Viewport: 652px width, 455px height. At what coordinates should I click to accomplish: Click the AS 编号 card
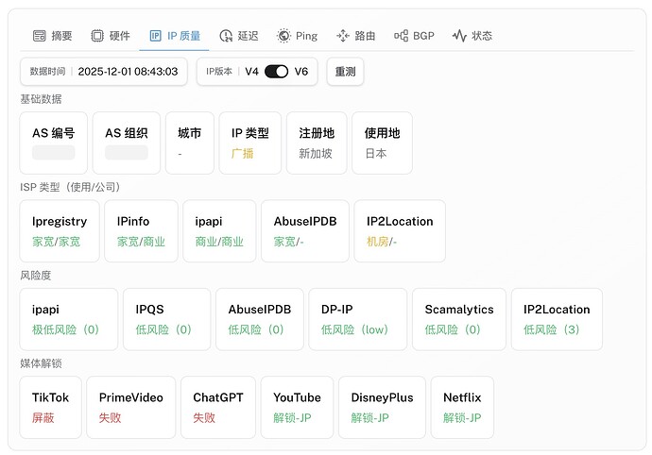pos(54,143)
